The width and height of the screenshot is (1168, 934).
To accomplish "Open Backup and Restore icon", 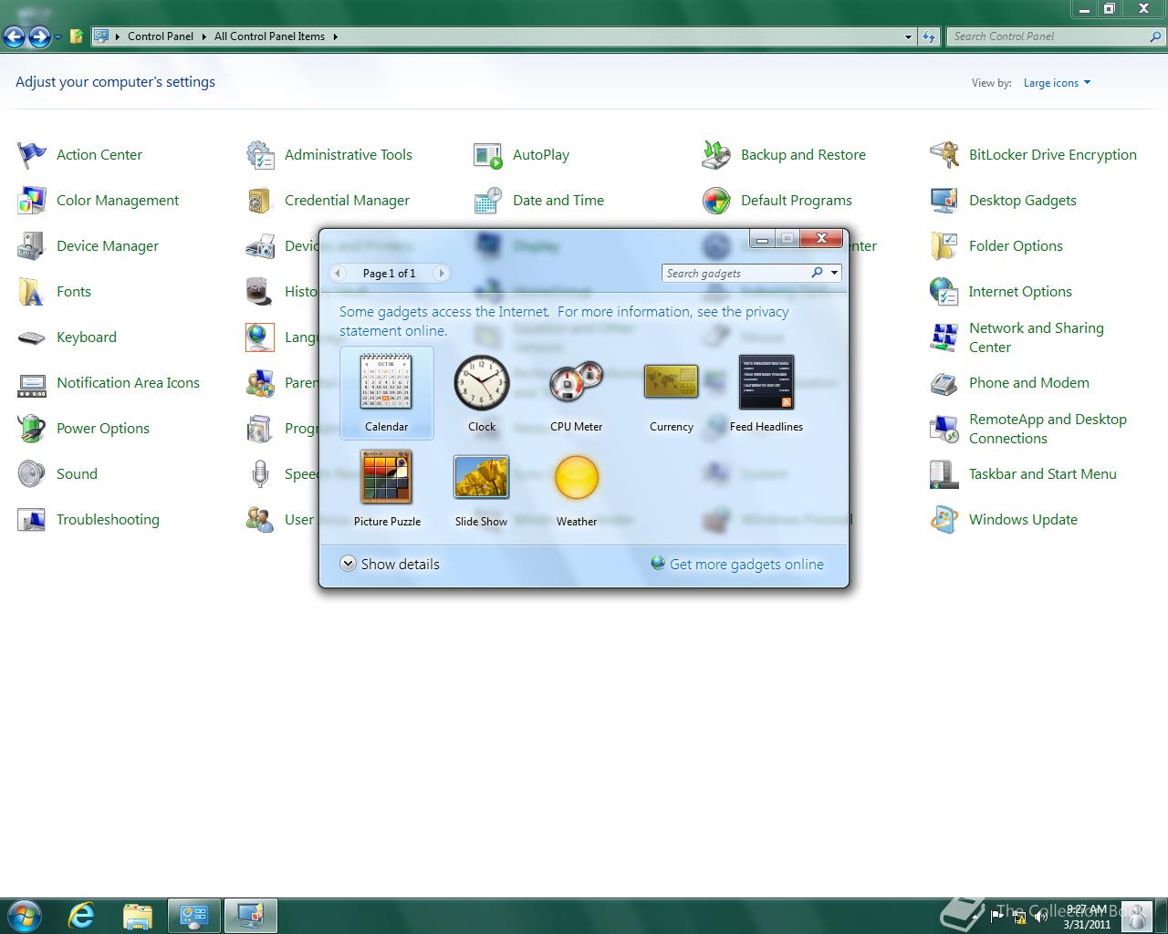I will click(716, 155).
